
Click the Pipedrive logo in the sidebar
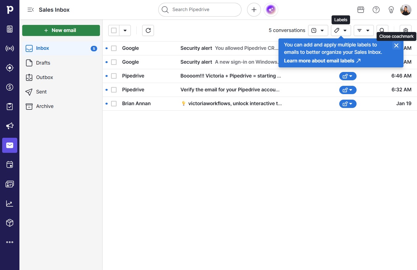click(x=10, y=10)
